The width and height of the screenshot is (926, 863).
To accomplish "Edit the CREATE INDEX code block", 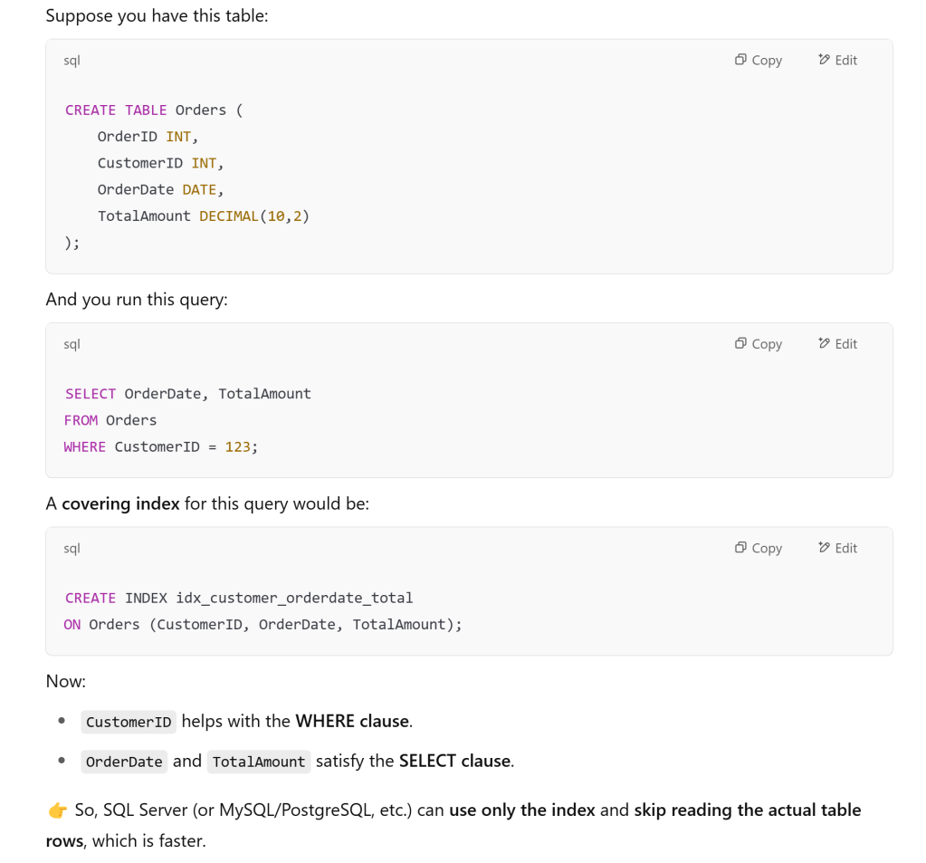I will point(837,548).
